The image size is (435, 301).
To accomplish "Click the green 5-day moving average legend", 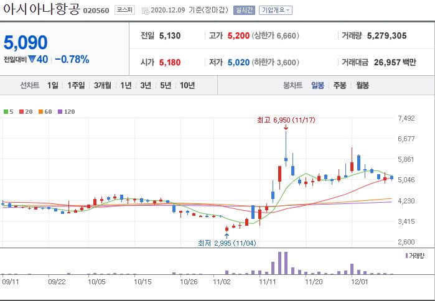I will (8, 112).
